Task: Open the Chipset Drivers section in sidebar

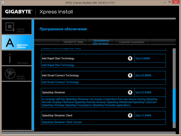Action: (16, 27)
